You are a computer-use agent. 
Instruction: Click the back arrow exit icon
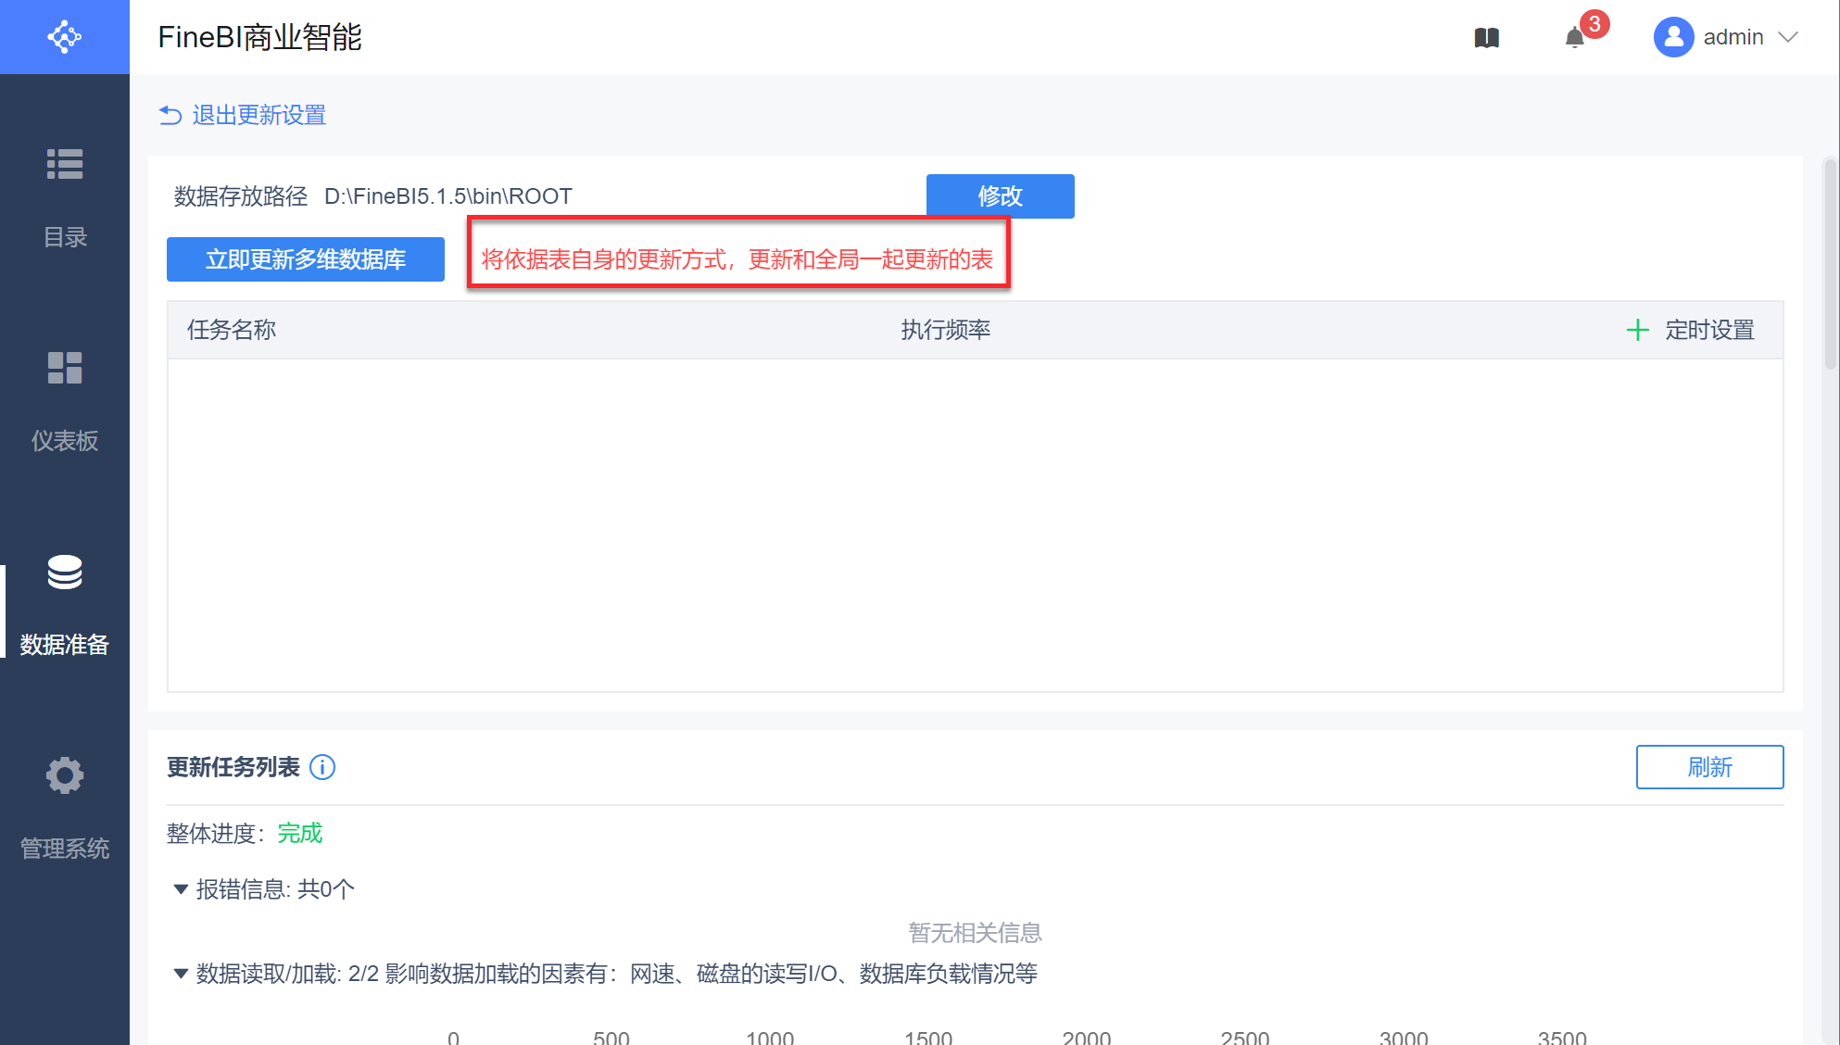point(170,115)
